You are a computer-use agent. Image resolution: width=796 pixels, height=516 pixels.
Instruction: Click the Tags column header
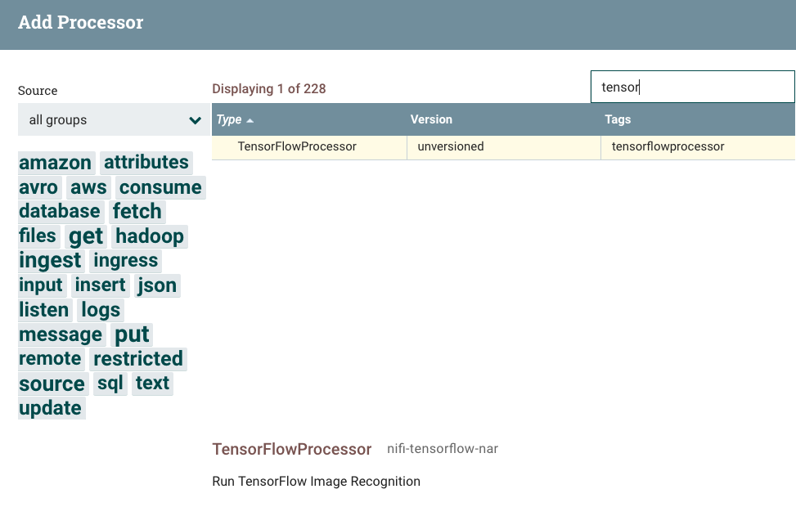tap(618, 119)
